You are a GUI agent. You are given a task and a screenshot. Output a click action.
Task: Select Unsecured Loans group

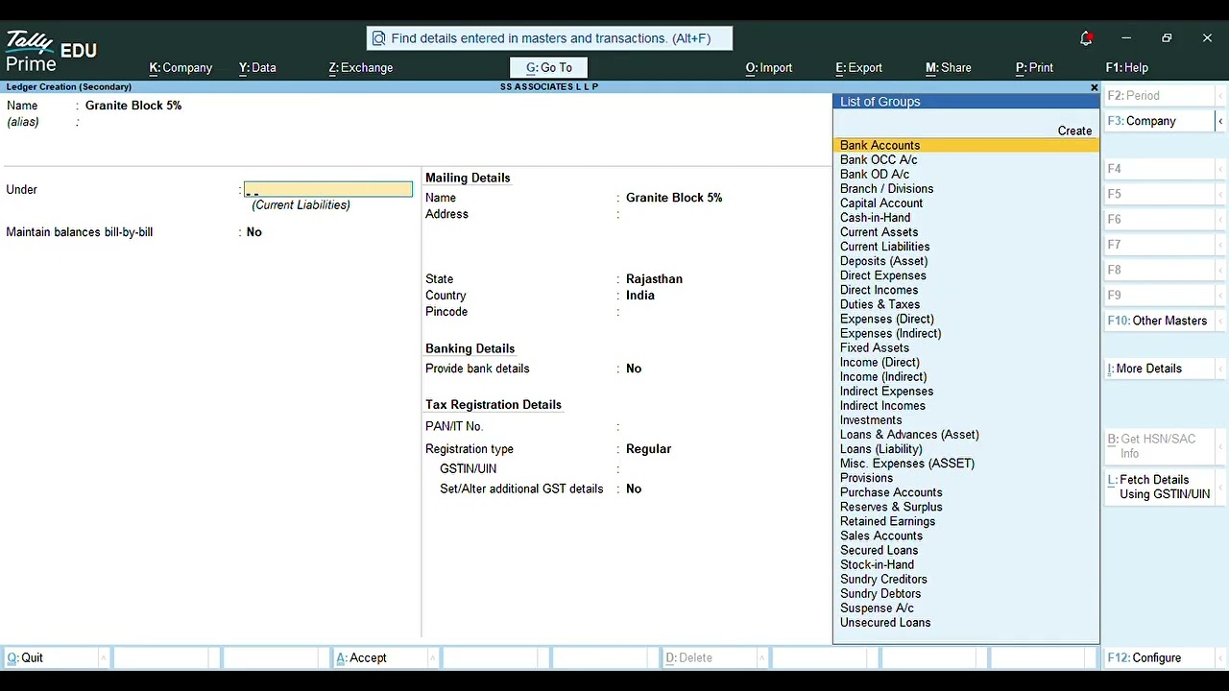(966, 623)
